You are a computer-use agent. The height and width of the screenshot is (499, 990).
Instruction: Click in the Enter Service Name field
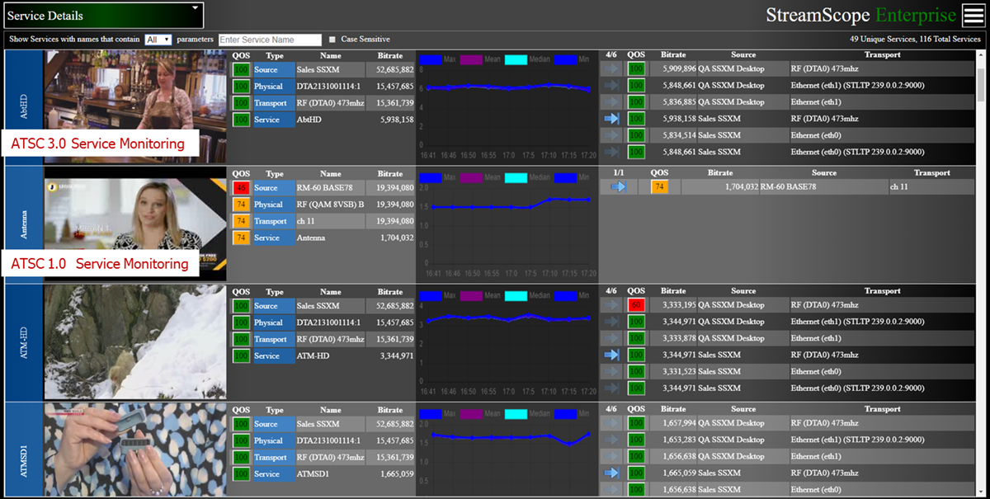(x=270, y=40)
